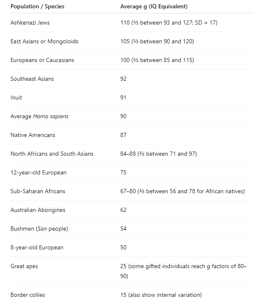Click the "15 (also show internal variation)" cell
253x306 pixels.
[x=161, y=295]
